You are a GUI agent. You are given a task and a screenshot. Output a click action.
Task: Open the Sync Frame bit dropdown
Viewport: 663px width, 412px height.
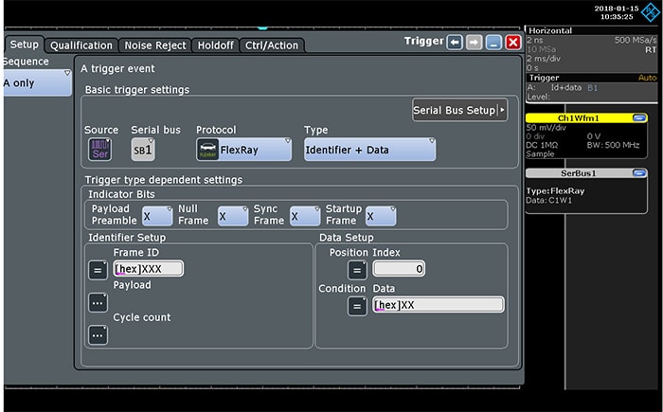pyautogui.click(x=305, y=216)
